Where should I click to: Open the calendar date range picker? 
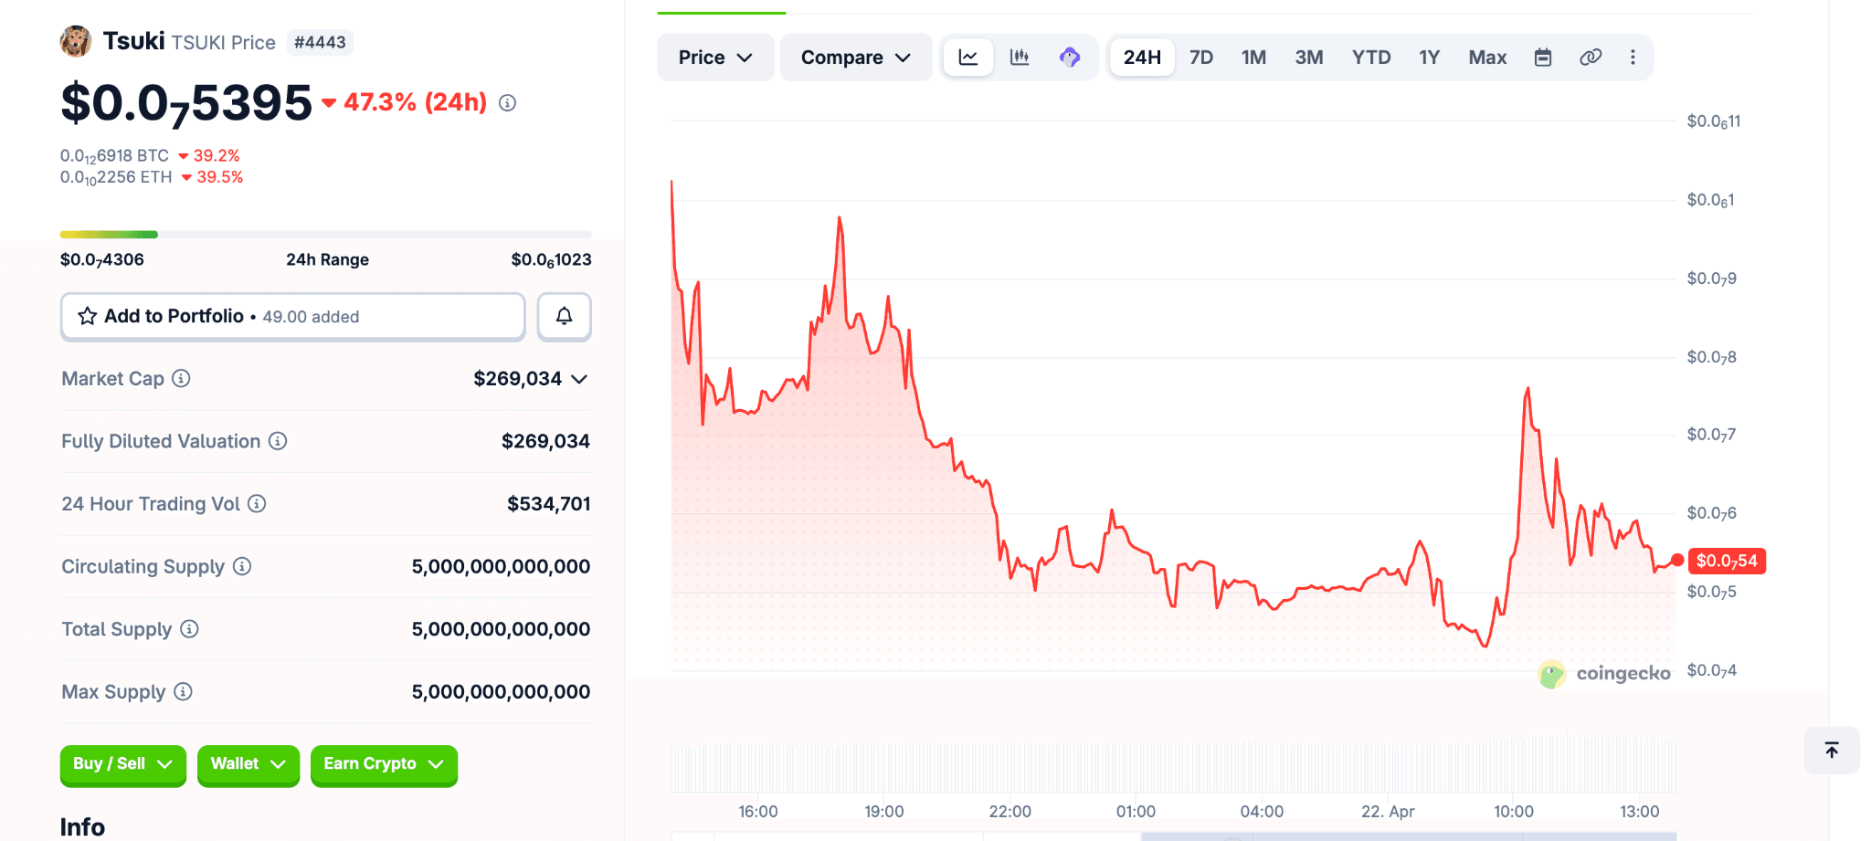point(1542,58)
